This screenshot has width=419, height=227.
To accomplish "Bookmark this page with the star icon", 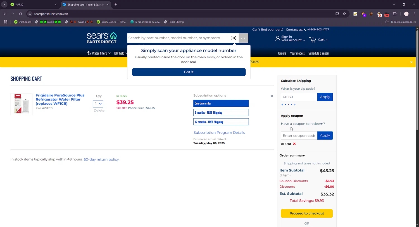I will point(344,14).
